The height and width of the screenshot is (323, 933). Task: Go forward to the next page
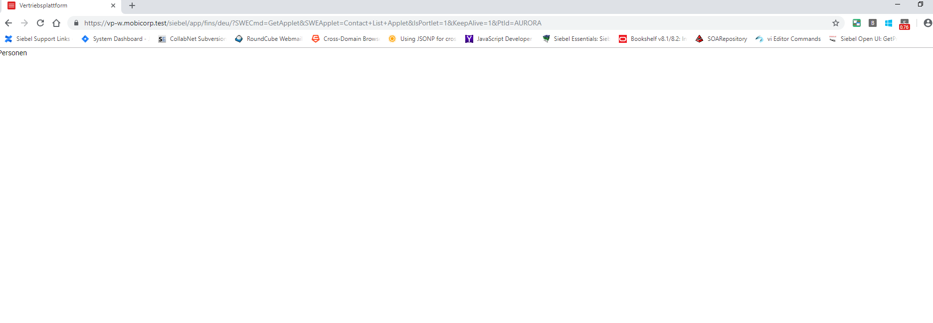(x=24, y=23)
